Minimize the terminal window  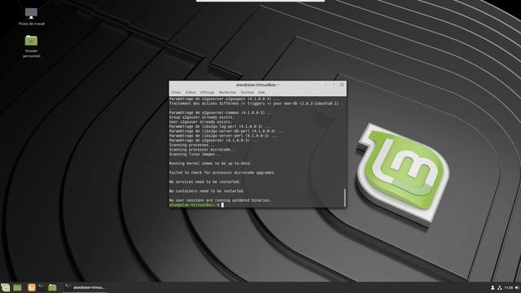pyautogui.click(x=326, y=85)
